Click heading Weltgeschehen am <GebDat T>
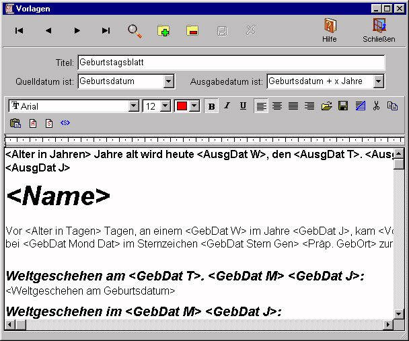The image size is (409, 341). pyautogui.click(x=185, y=276)
